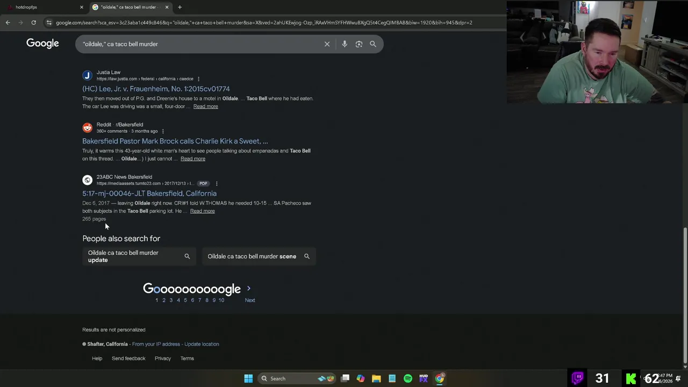Viewport: 688px width, 387px height.
Task: Launch Copilot from the taskbar
Action: [x=361, y=378]
